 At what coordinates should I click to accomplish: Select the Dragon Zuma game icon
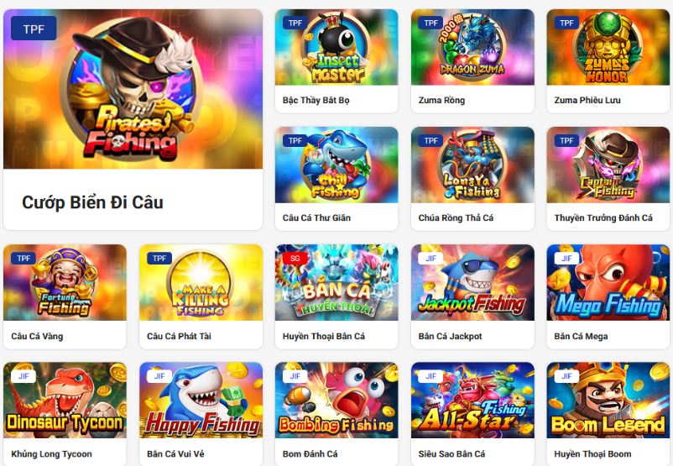(x=472, y=47)
